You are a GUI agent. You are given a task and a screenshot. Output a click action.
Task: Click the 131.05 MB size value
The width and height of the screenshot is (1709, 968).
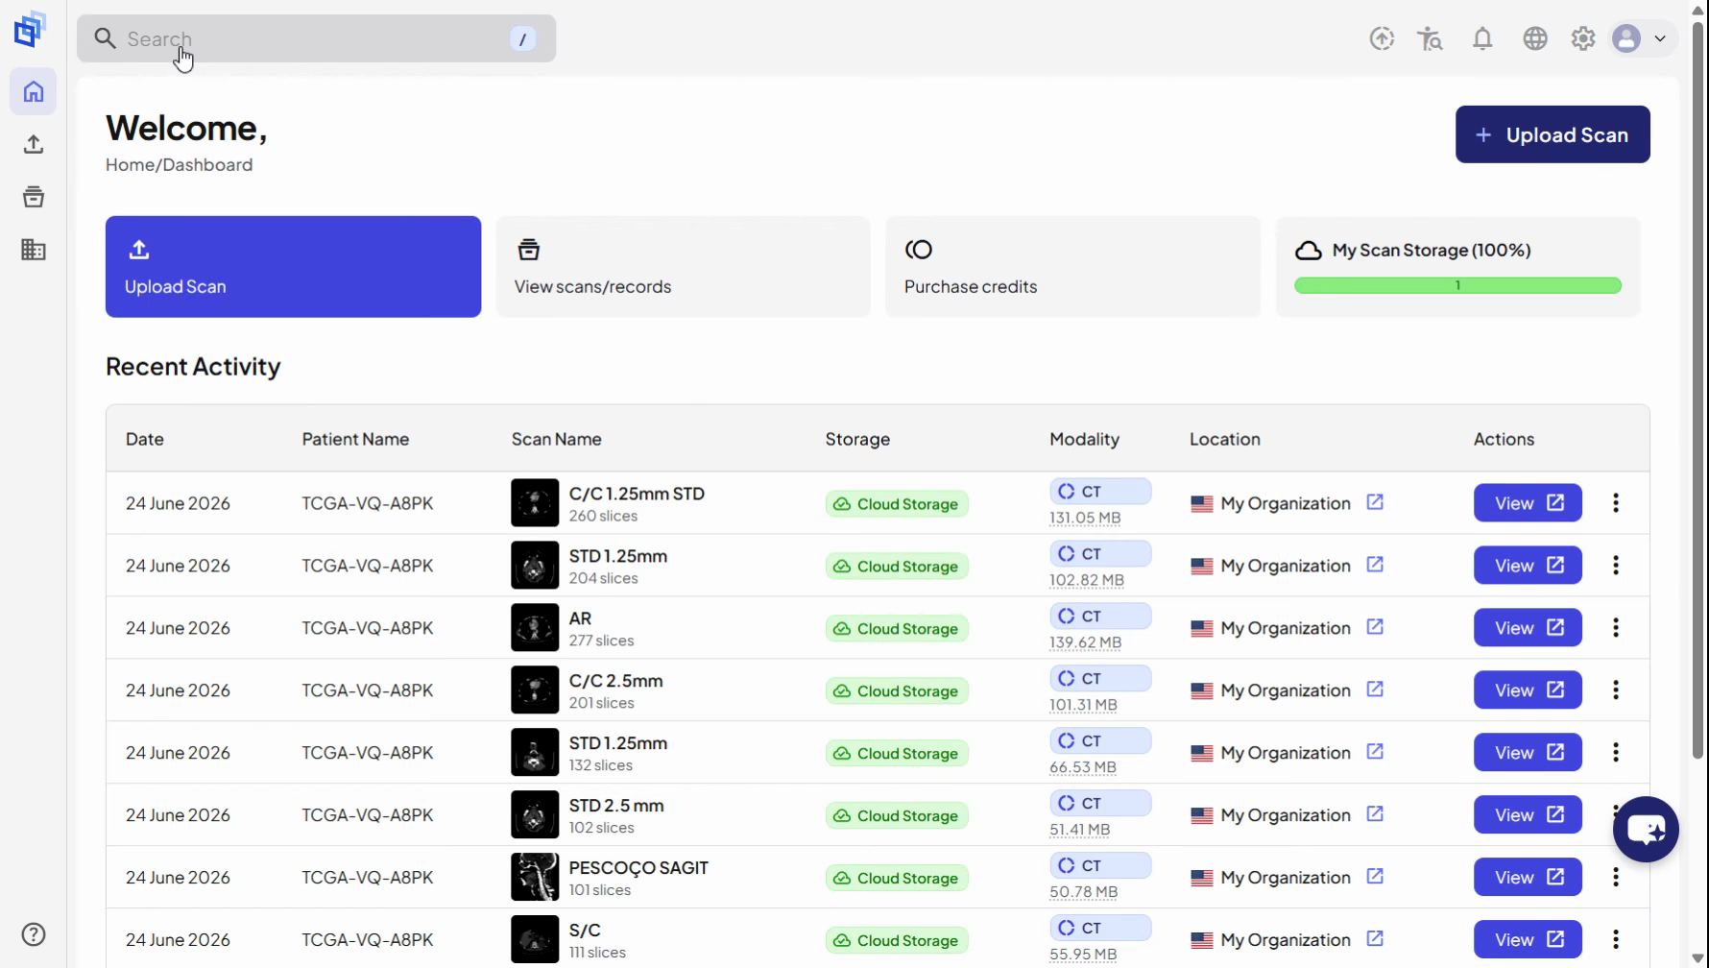1085,519
